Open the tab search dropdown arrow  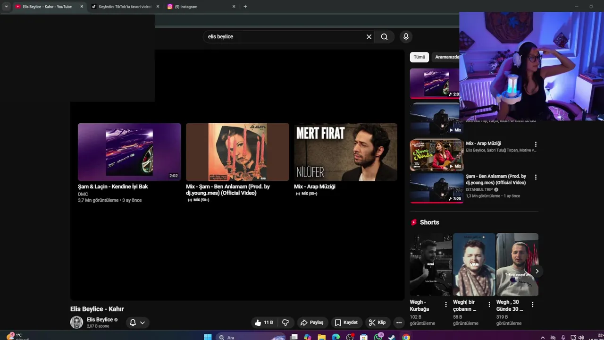click(x=6, y=7)
